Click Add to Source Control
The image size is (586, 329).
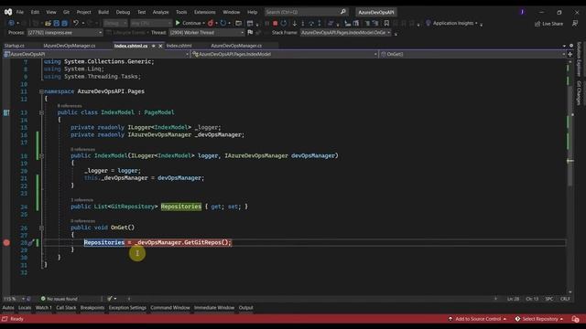coord(477,319)
